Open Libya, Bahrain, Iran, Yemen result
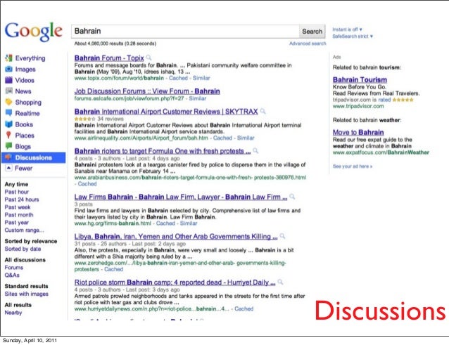Viewport: 449px width, 345px height. click(176, 236)
